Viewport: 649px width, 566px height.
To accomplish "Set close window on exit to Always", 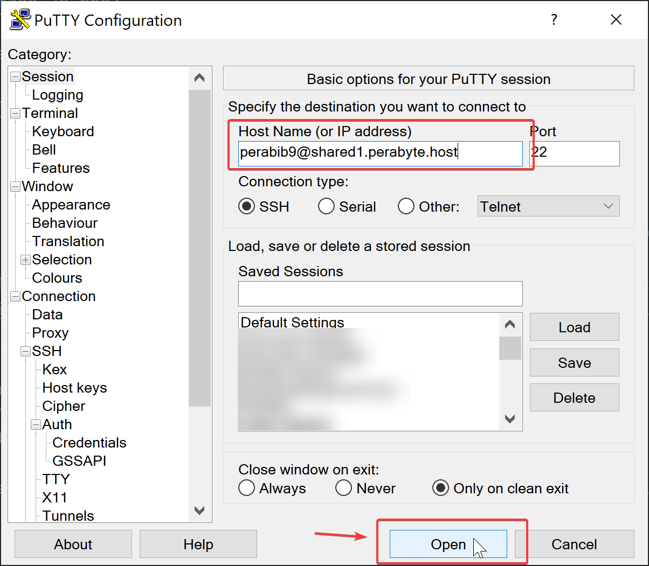I will [247, 488].
